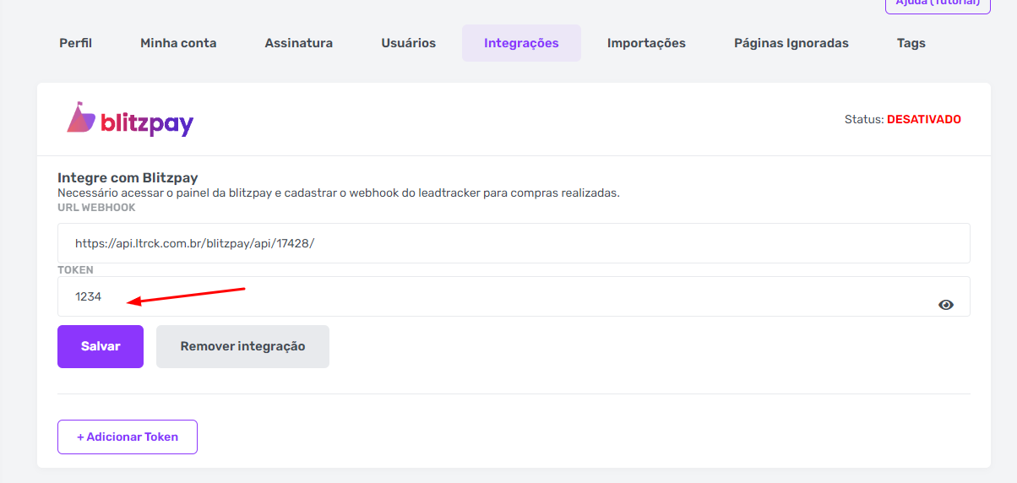1017x483 pixels.
Task: Click the 'Integre com Blitzpay' heading
Action: pyautogui.click(x=128, y=177)
